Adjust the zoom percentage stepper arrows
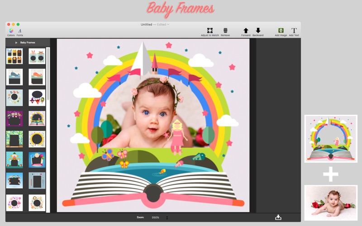This screenshot has width=362, height=226. pos(167,217)
